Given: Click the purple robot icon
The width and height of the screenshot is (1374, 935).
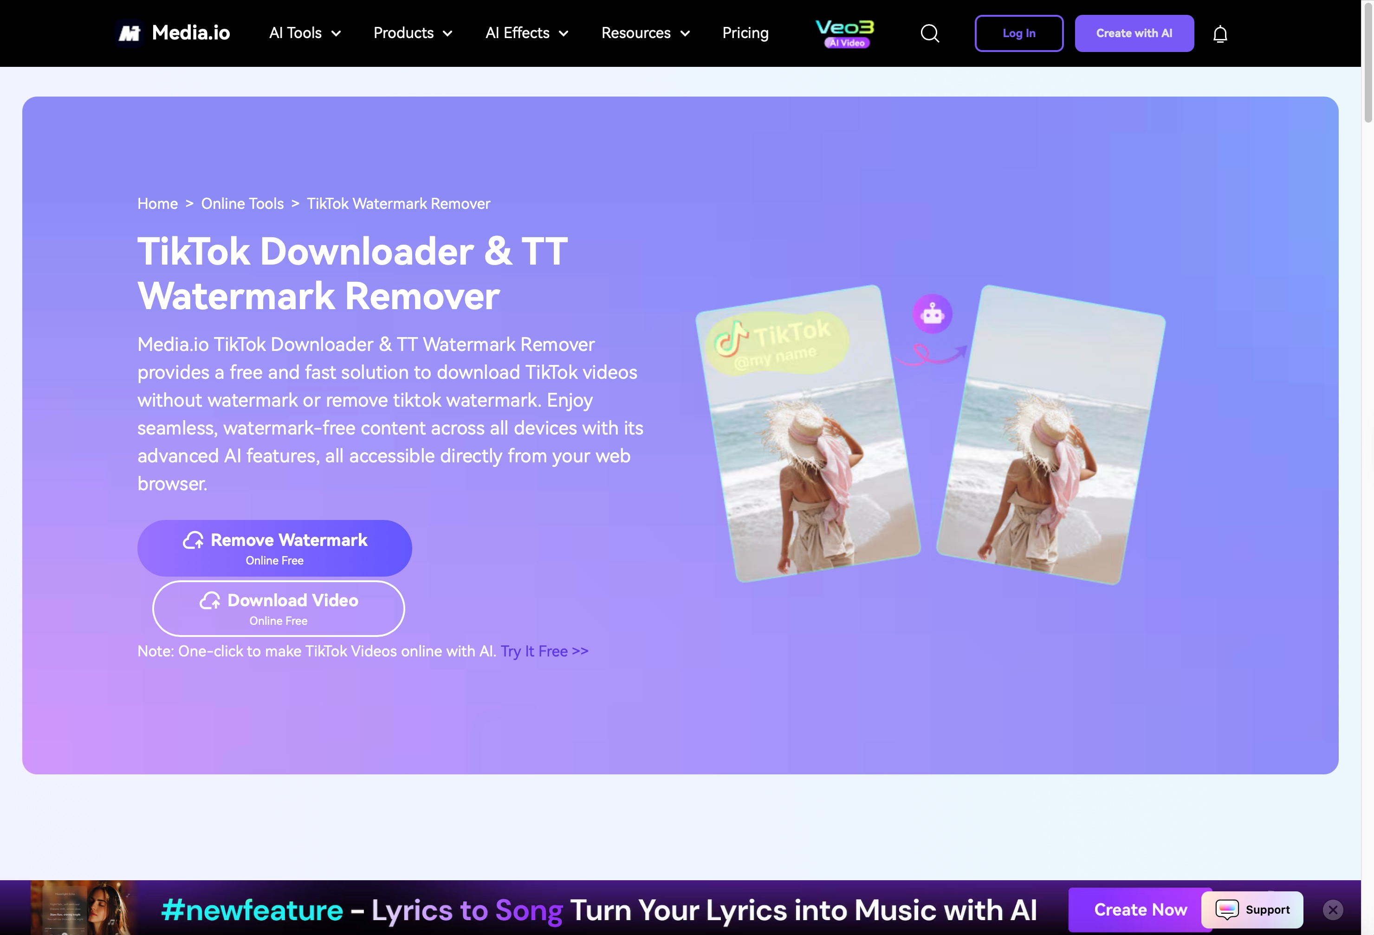Looking at the screenshot, I should [x=933, y=314].
